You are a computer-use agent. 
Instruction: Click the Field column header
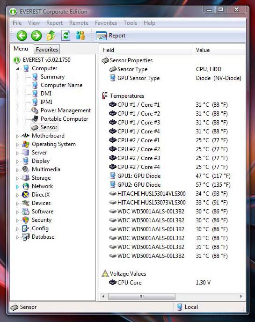tap(146, 50)
